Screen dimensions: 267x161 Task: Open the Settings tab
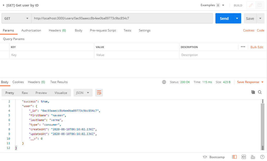144,30
